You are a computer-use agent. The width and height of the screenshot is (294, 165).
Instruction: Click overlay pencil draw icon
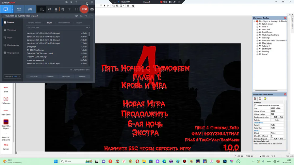pos(174,2)
